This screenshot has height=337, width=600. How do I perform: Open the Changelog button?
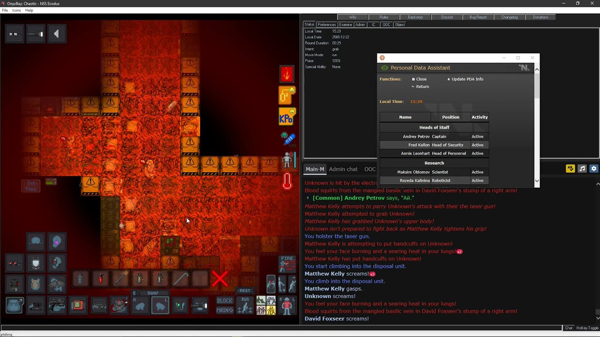(x=510, y=17)
